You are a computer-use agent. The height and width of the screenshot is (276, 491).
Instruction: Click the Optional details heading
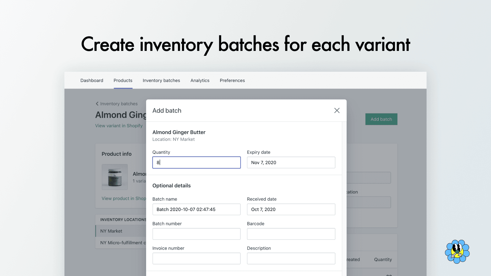pyautogui.click(x=172, y=186)
